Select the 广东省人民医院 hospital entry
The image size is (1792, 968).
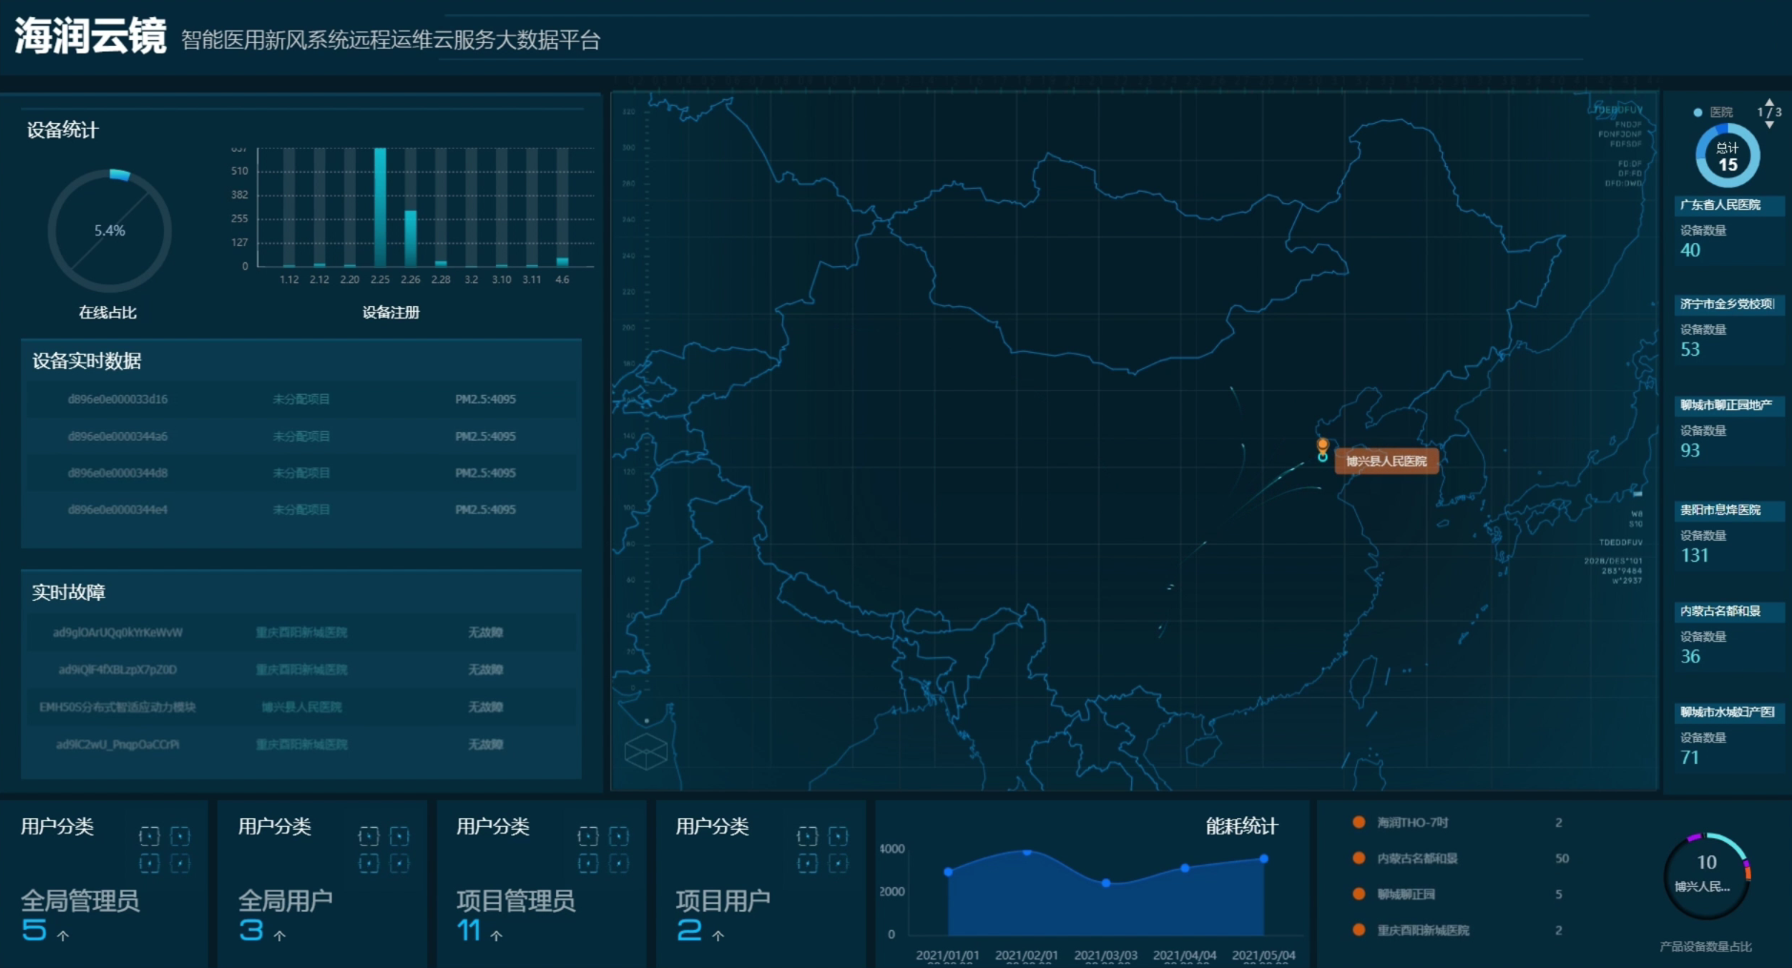[x=1720, y=205]
